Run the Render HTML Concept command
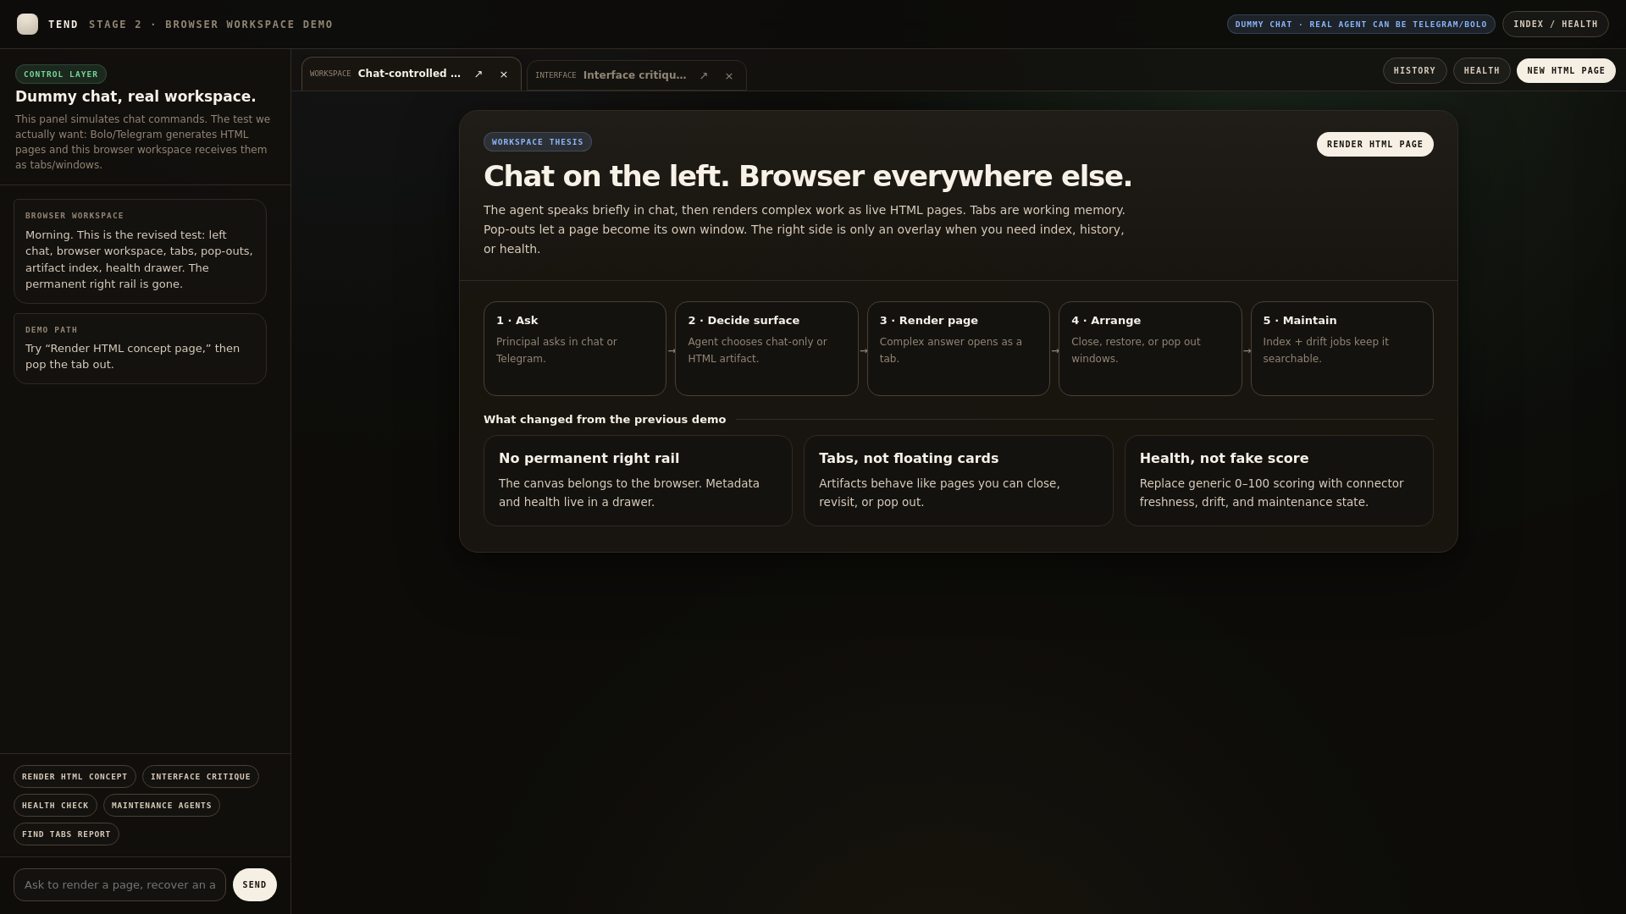Screen dimensions: 1626x914 tap(75, 777)
